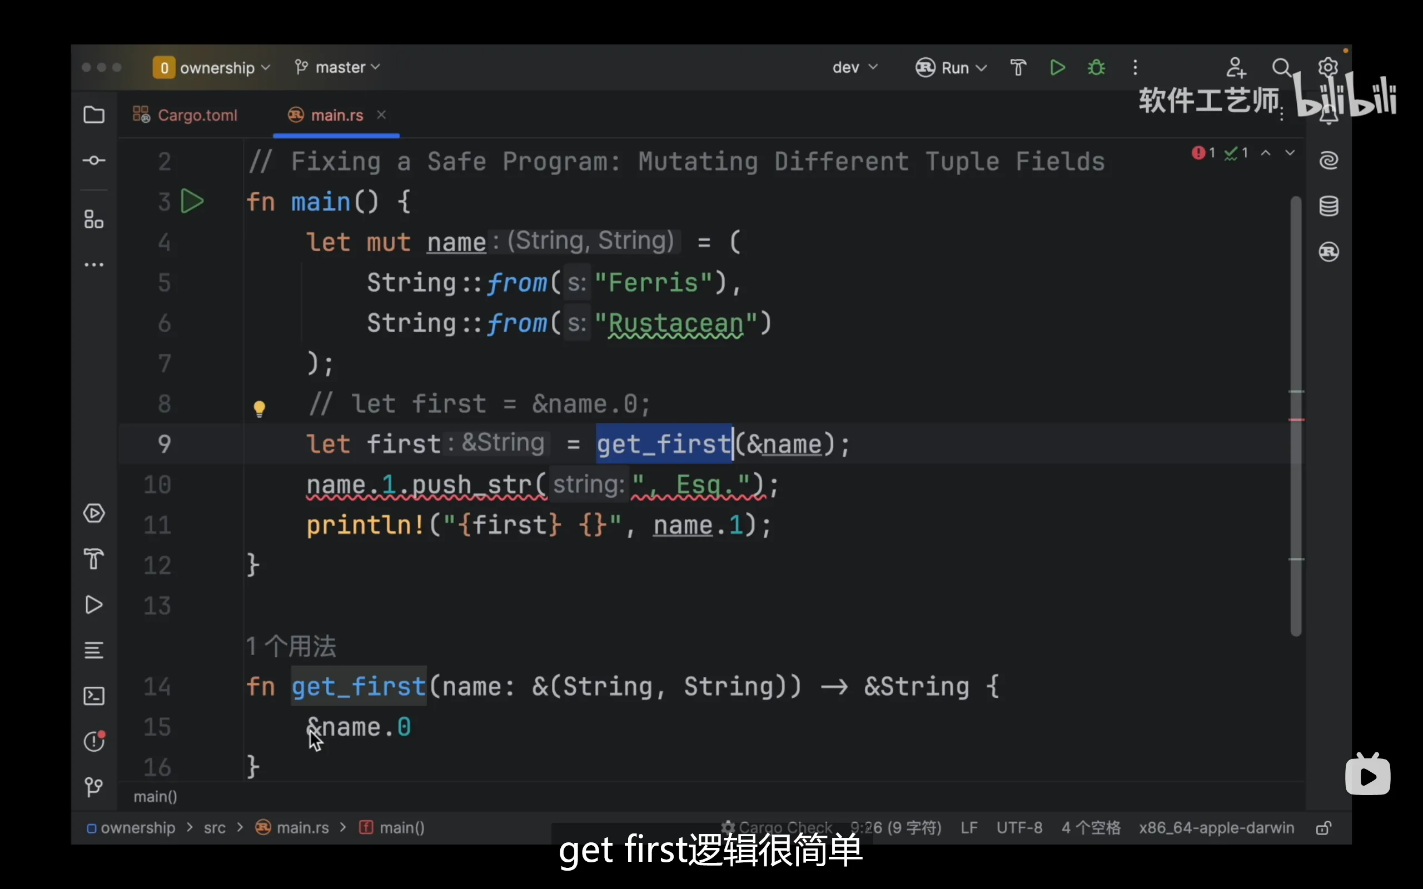1423x889 pixels.
Task: Click the '4 个空格' indent setting
Action: [1091, 828]
